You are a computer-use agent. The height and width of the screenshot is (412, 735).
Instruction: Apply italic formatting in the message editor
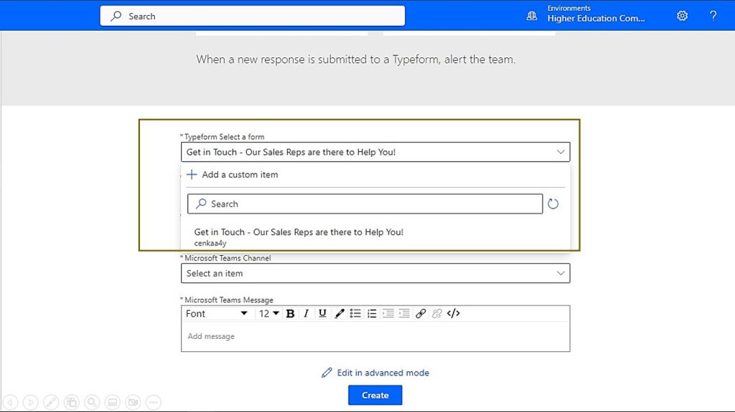pyautogui.click(x=306, y=314)
